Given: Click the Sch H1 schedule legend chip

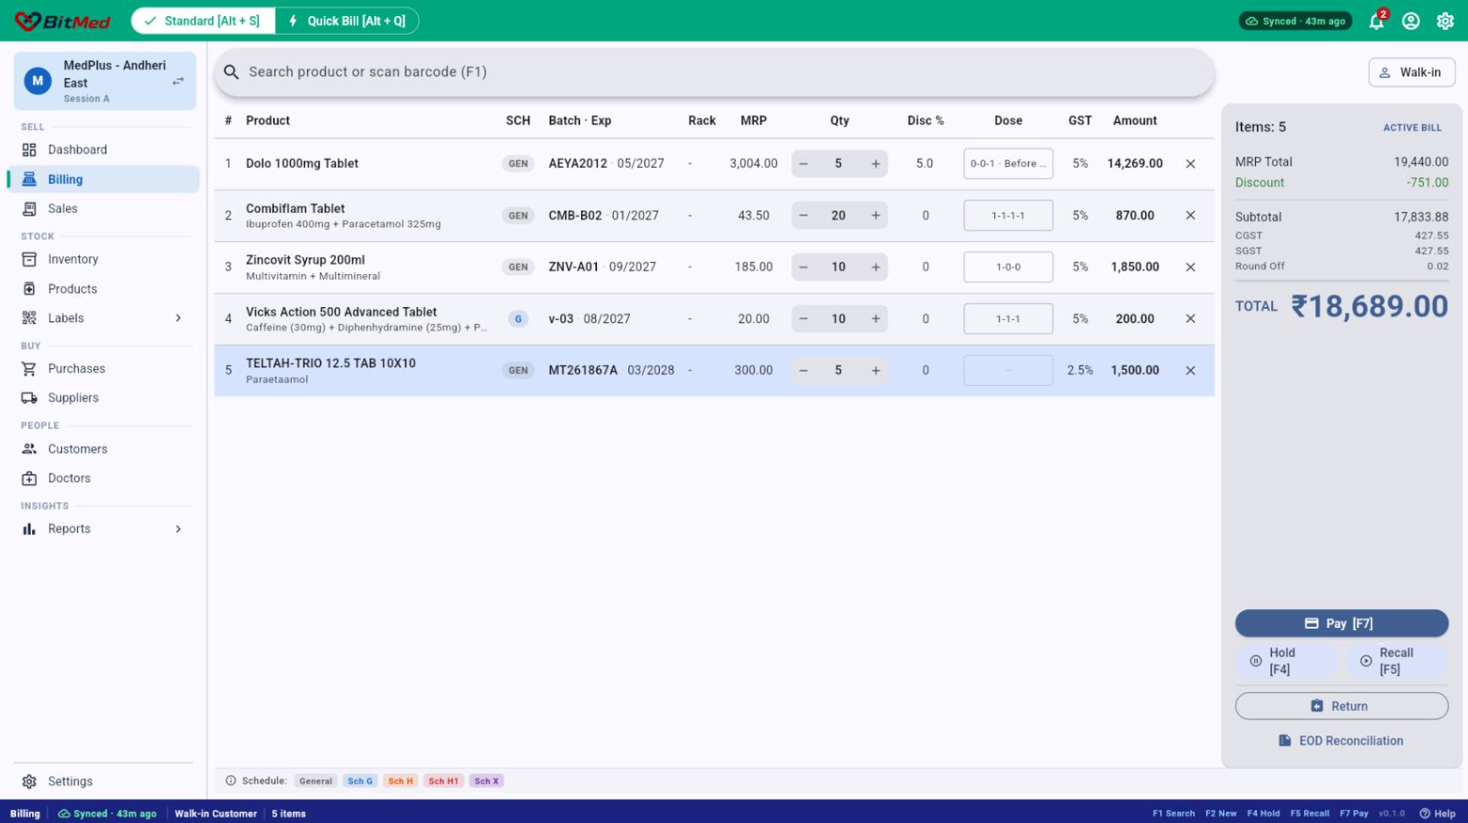Looking at the screenshot, I should [443, 781].
